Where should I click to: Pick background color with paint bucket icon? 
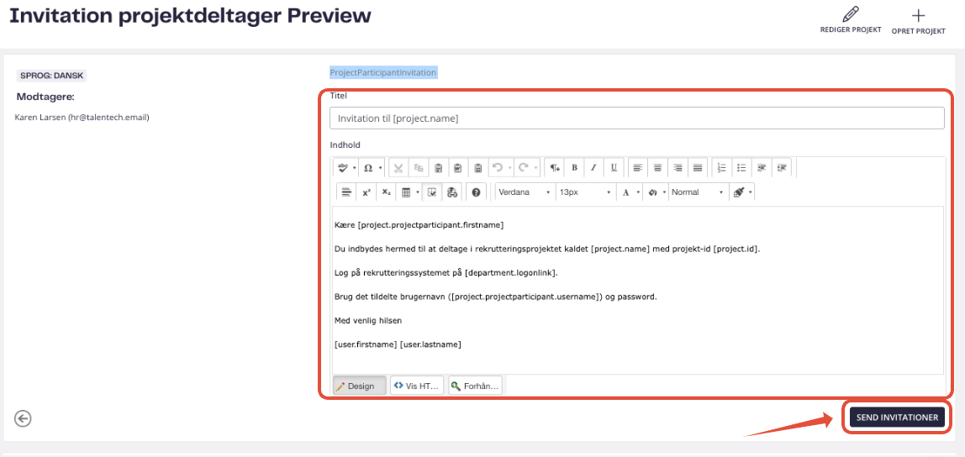[x=654, y=192]
